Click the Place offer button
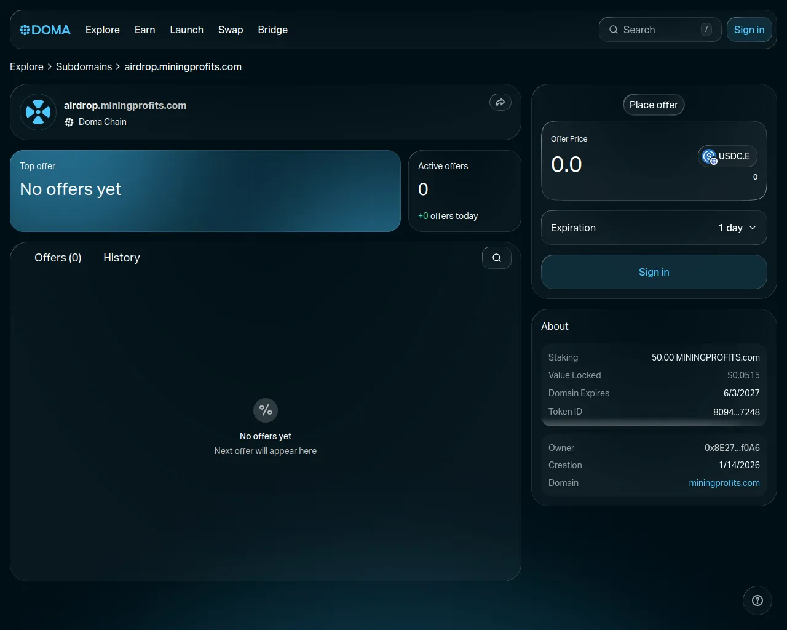 coord(654,105)
